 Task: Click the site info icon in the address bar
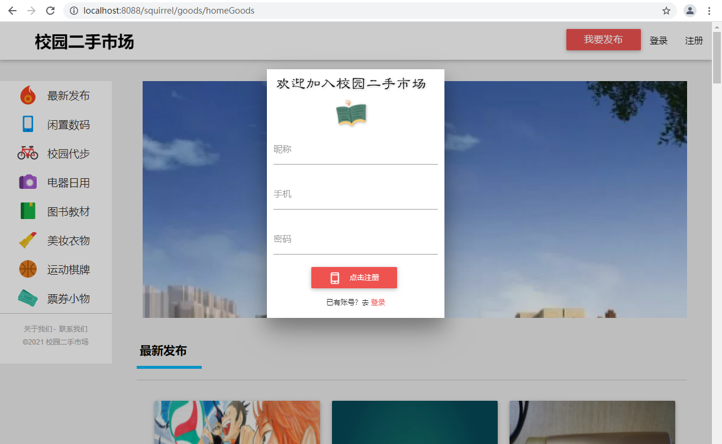[x=73, y=11]
